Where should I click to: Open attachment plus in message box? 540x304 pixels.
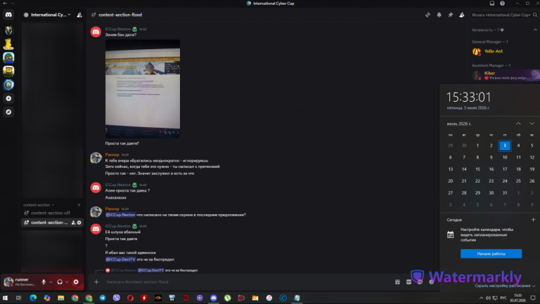click(x=96, y=282)
